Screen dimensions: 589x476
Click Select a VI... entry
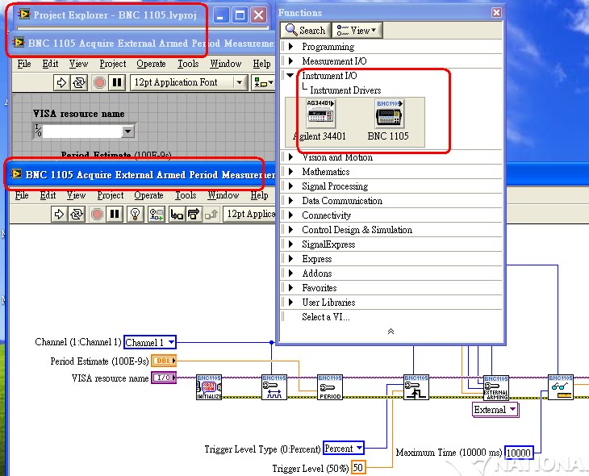coord(326,317)
